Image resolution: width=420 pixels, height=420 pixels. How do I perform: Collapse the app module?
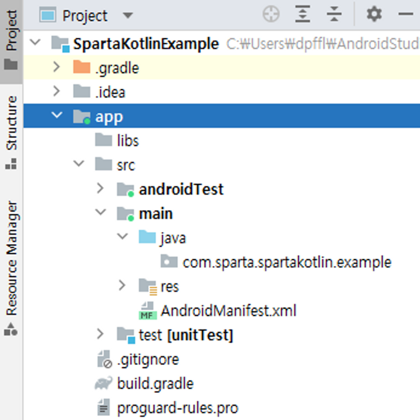57,115
